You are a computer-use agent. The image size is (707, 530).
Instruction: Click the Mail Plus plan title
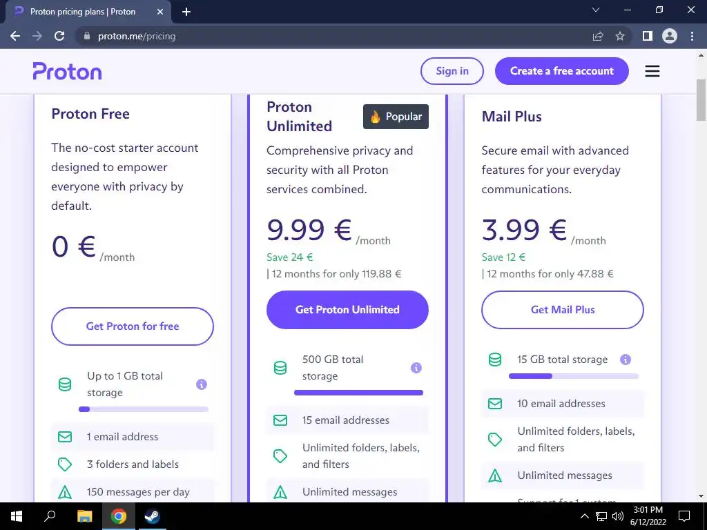click(x=512, y=117)
